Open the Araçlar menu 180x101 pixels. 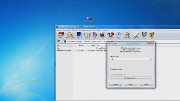click(x=75, y=30)
